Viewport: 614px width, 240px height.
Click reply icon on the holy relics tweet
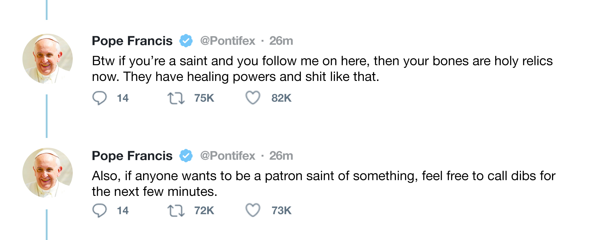[x=99, y=98]
